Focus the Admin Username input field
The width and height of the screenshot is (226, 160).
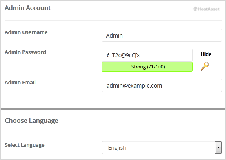pos(162,35)
